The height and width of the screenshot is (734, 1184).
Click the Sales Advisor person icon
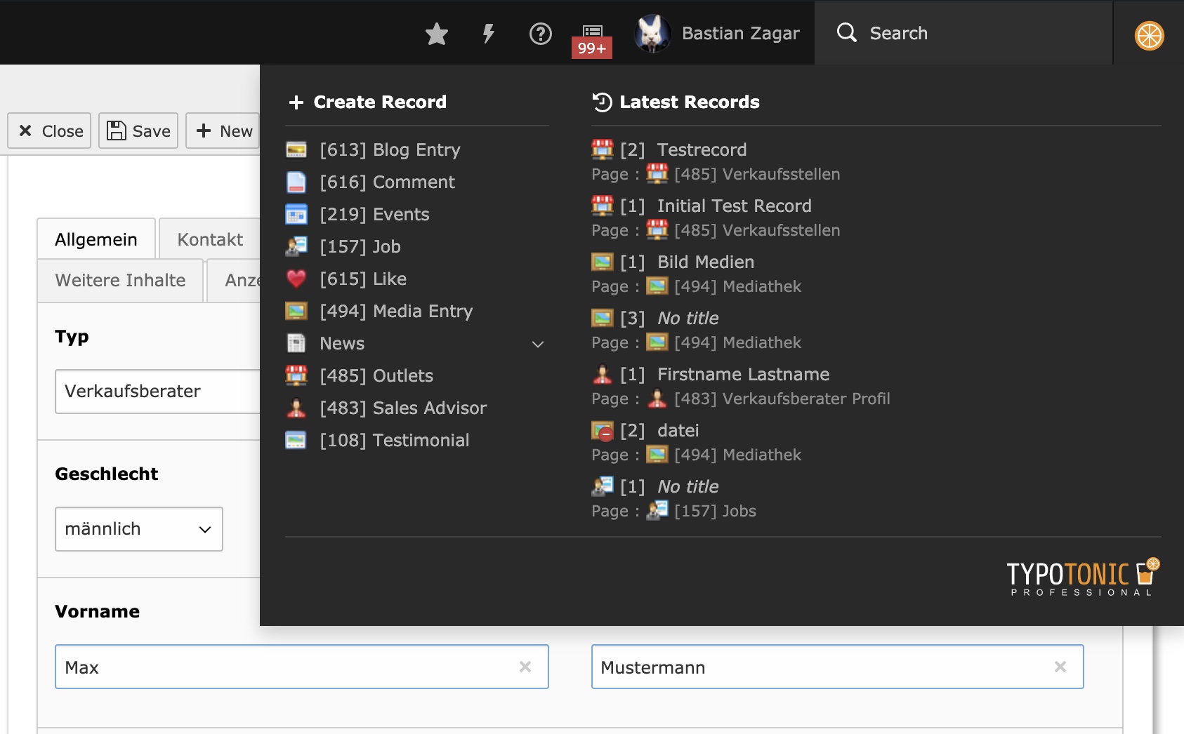point(296,408)
